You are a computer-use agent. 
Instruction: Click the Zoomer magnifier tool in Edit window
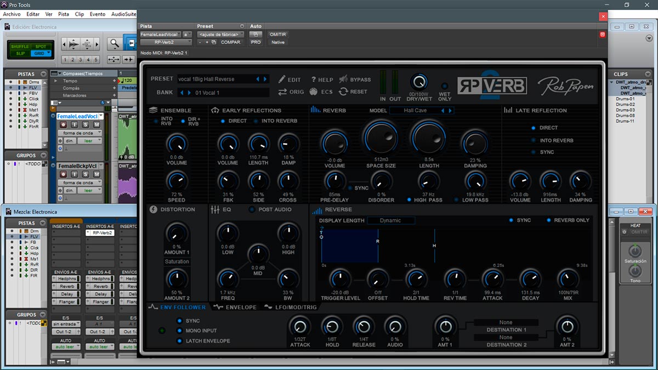click(x=115, y=44)
